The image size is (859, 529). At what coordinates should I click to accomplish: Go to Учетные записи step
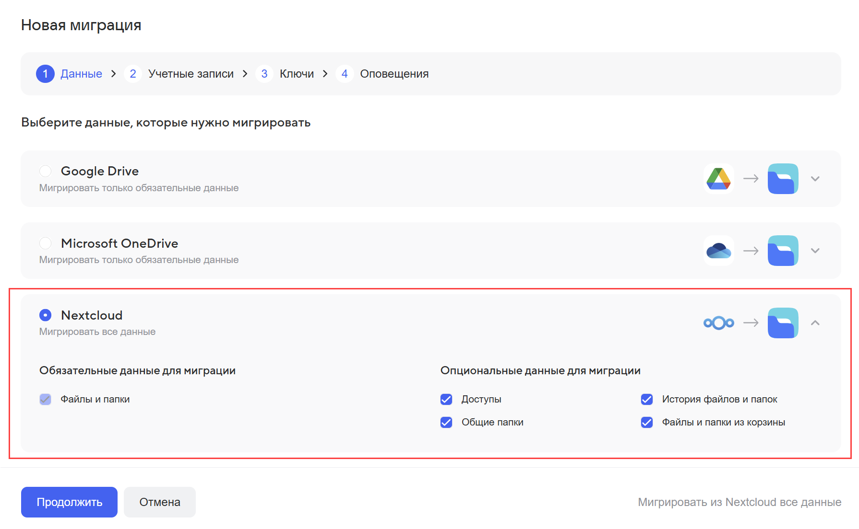tap(191, 74)
